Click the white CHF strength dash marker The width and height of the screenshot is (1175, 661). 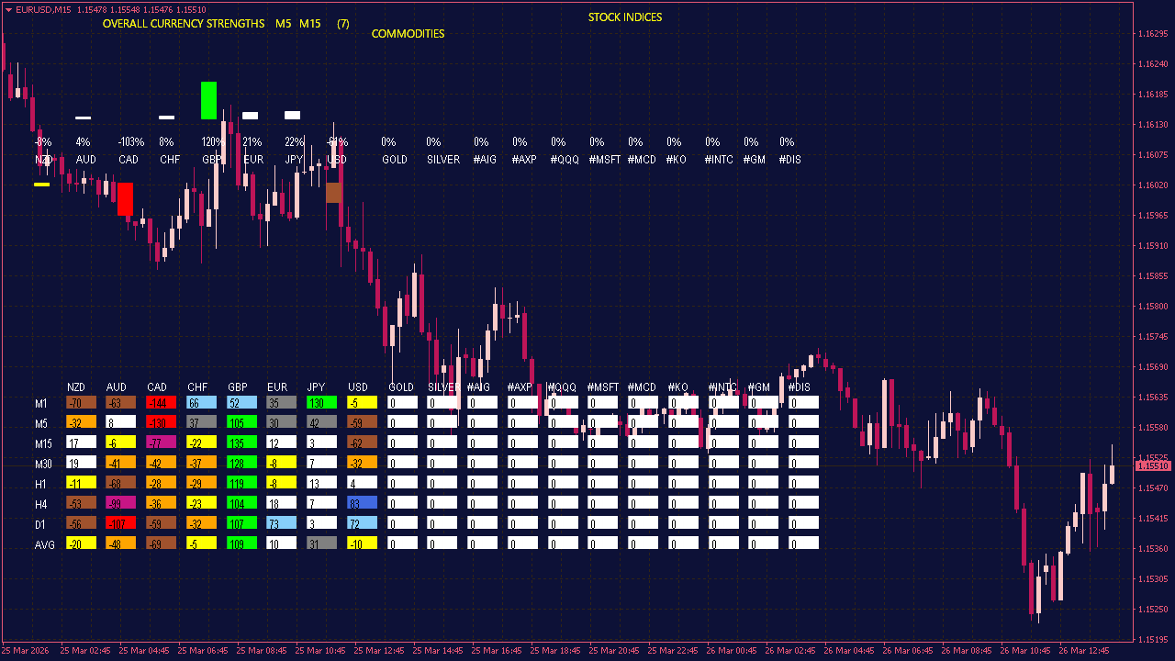pos(166,118)
